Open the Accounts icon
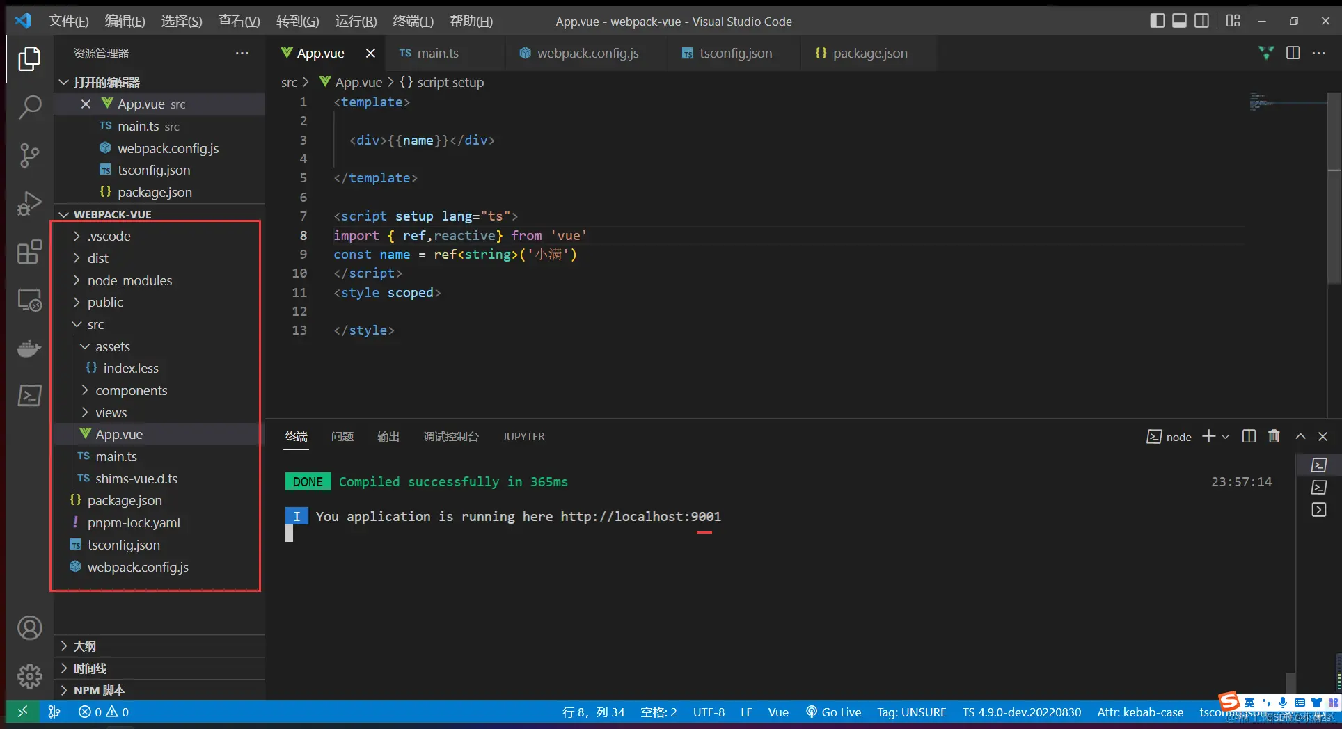1342x729 pixels. pyautogui.click(x=29, y=628)
